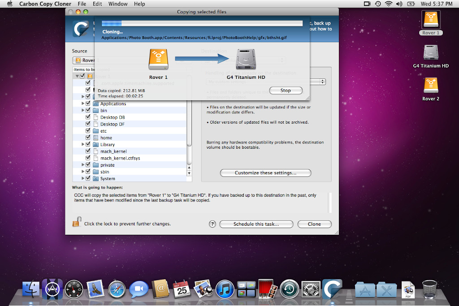Collapse the Rover 1 root item
The width and height of the screenshot is (459, 306).
(77, 76)
